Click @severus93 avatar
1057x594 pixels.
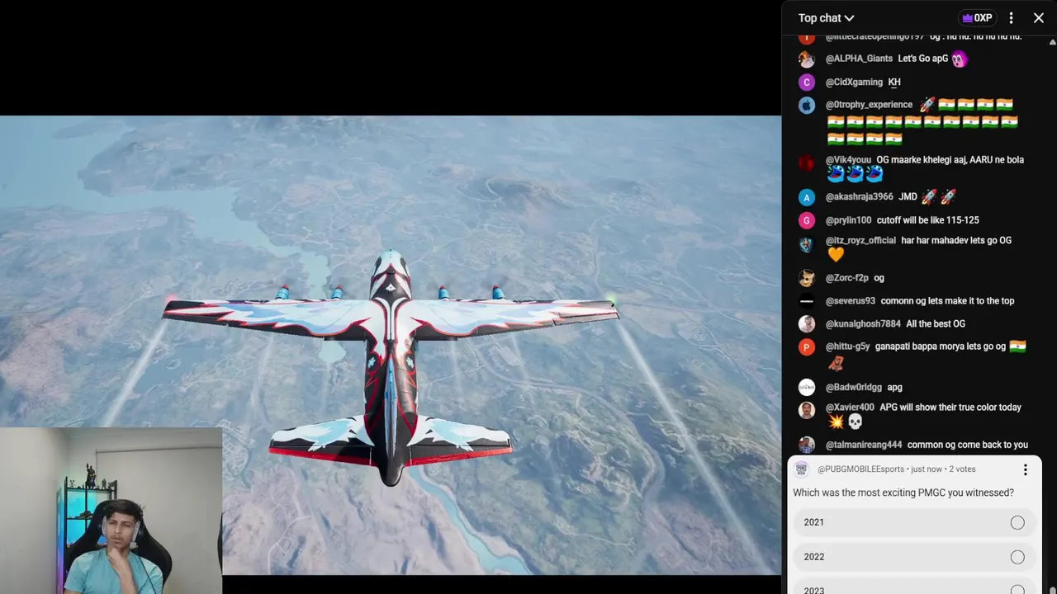tap(807, 301)
